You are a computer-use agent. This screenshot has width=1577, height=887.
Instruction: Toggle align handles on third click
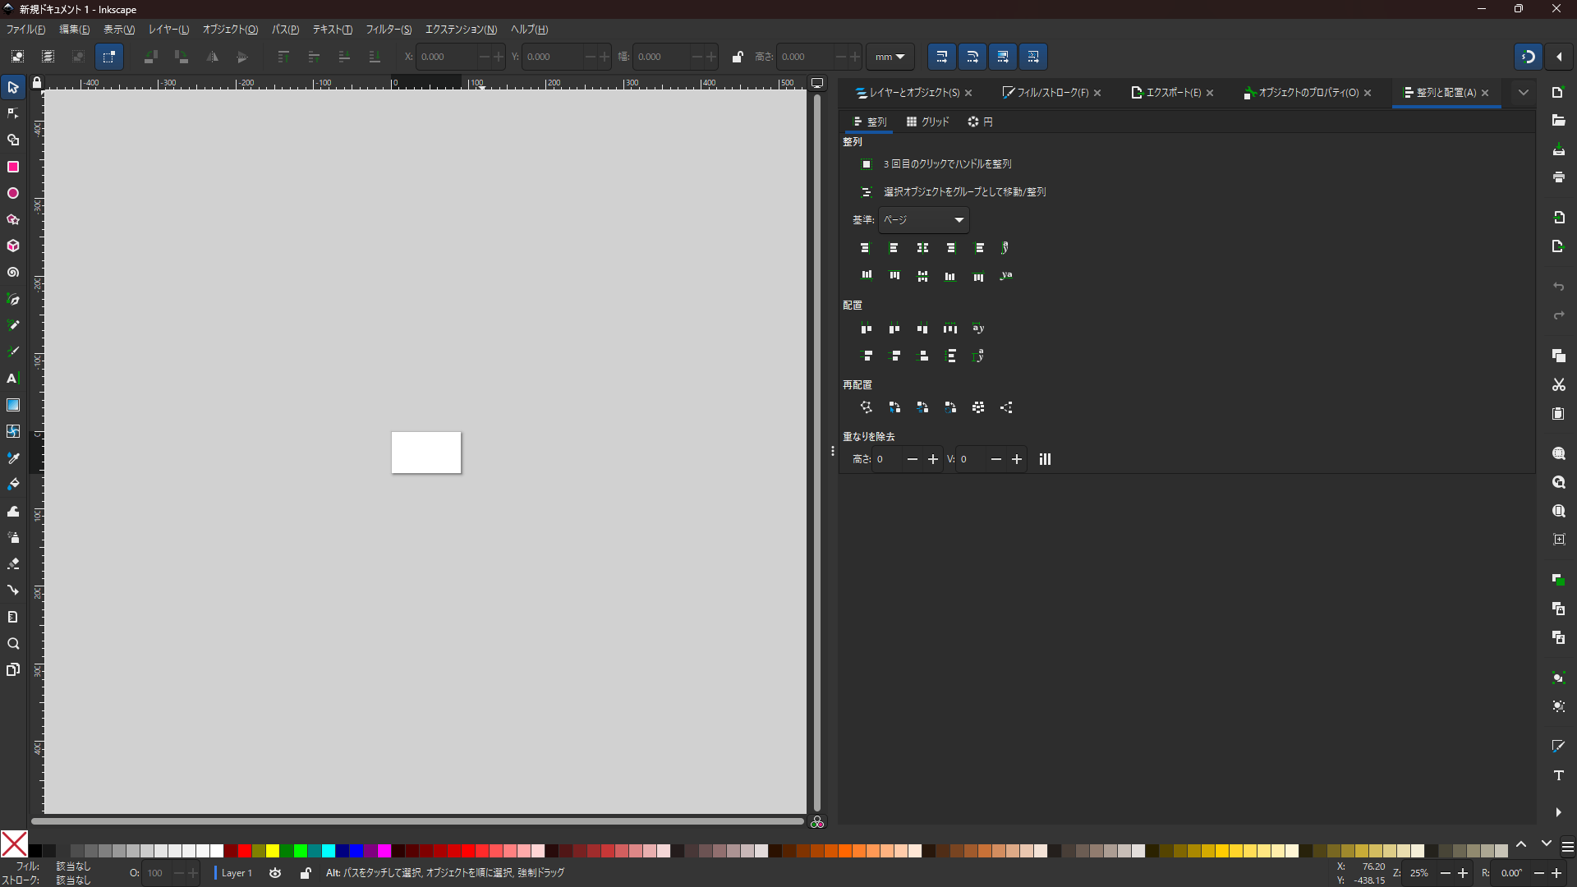866,164
